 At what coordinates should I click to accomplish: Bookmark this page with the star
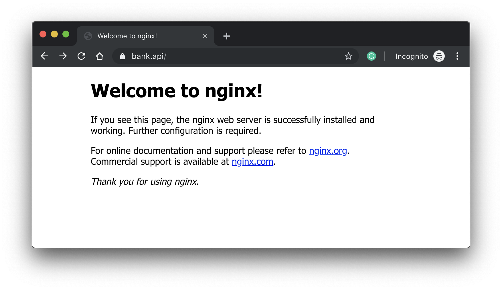349,56
